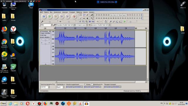
Task: Redo the last undone action
Action: 101,21
